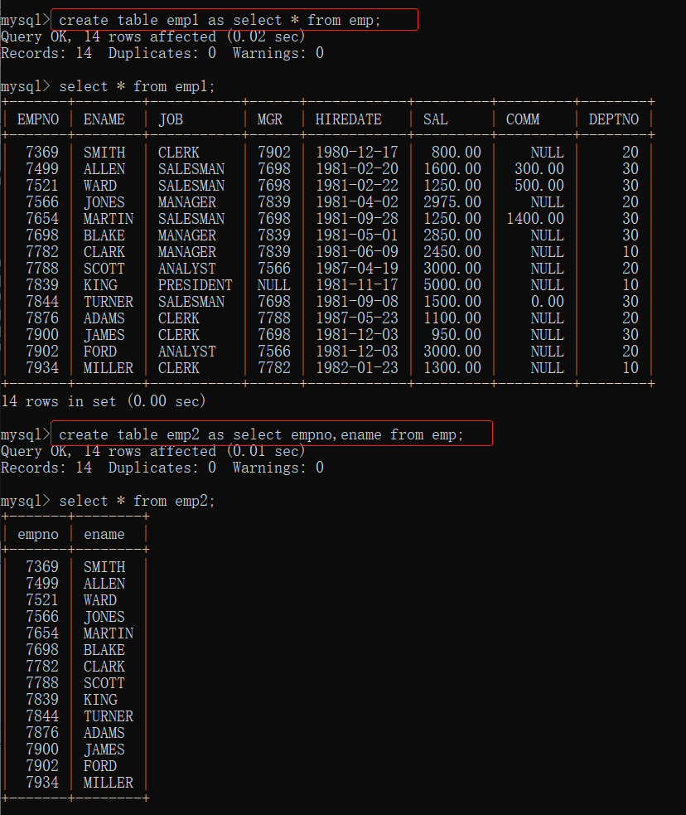686x815 pixels.
Task: Click the 'create table emp2 as select empno,ename from emp;' command
Action: point(261,434)
